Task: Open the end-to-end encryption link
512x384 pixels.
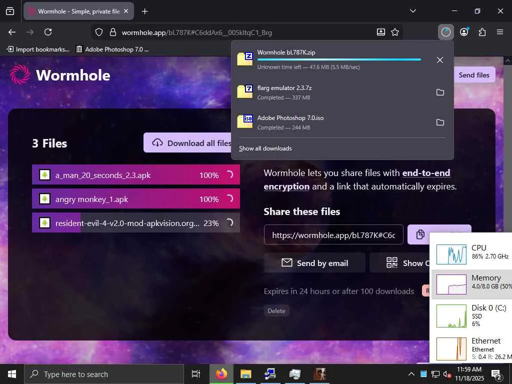Action: point(357,179)
